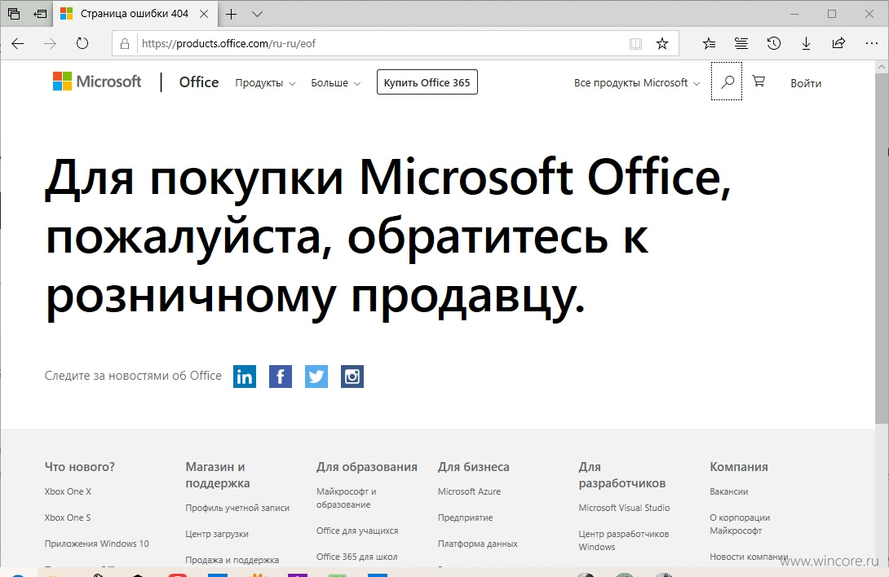Open Платформа данных footer link
Viewport: 889px width, 577px height.
pos(478,544)
